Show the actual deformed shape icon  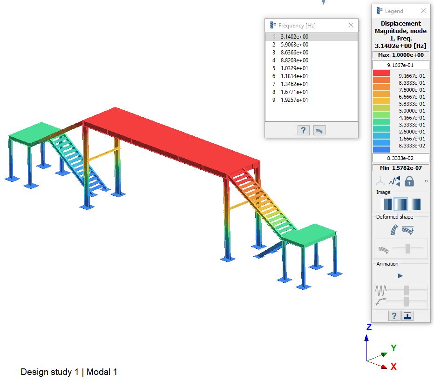point(394,230)
